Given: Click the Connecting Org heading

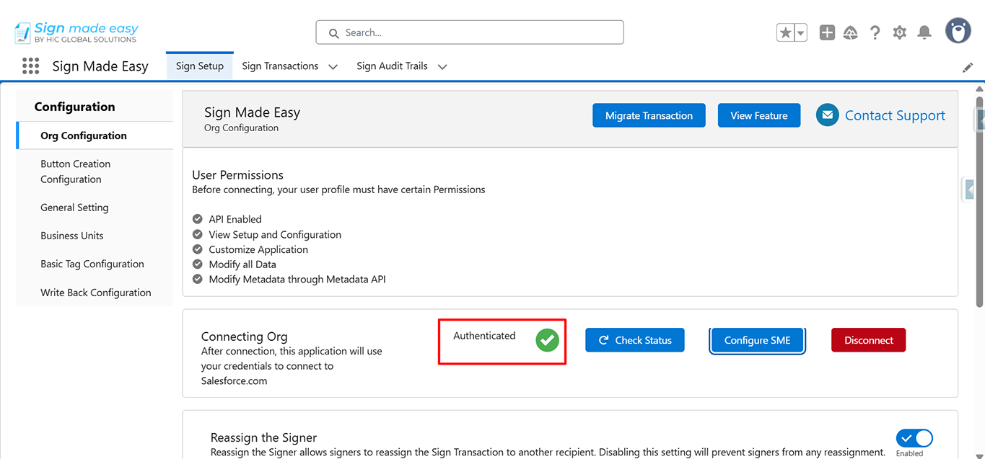Looking at the screenshot, I should pyautogui.click(x=244, y=337).
